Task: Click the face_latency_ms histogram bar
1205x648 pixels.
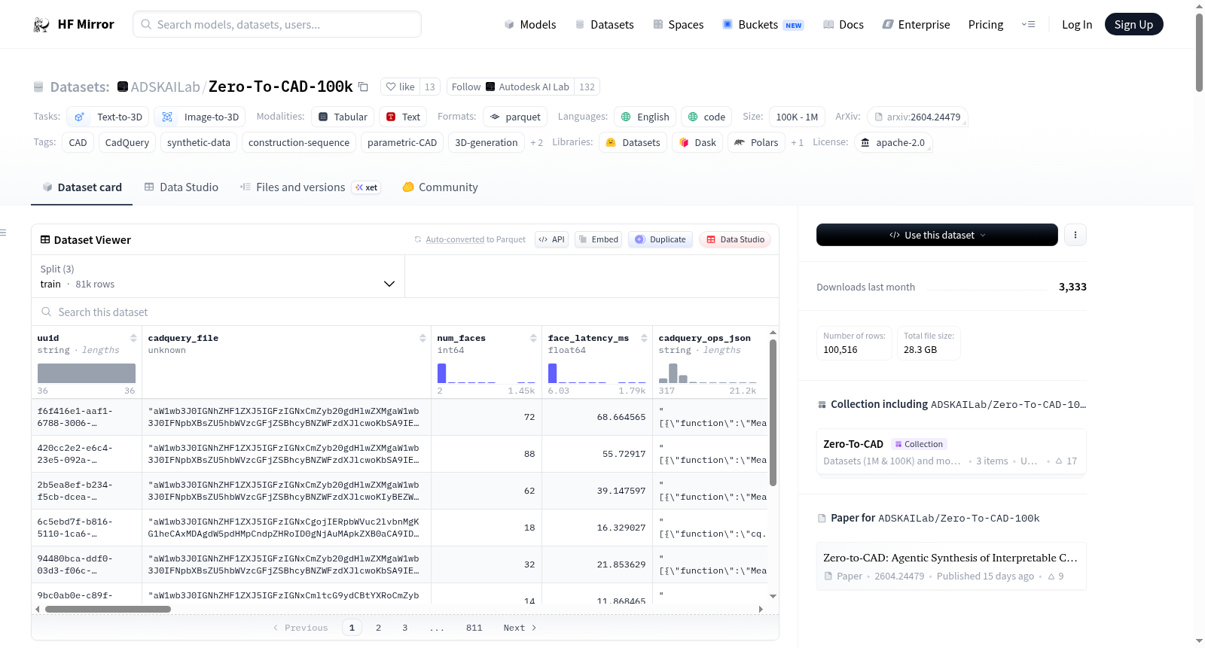Action: (552, 373)
